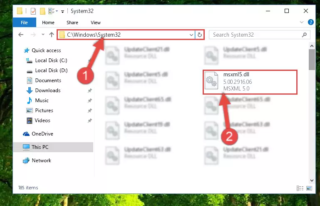
Task: Open the File menu tab
Action: tap(24, 23)
